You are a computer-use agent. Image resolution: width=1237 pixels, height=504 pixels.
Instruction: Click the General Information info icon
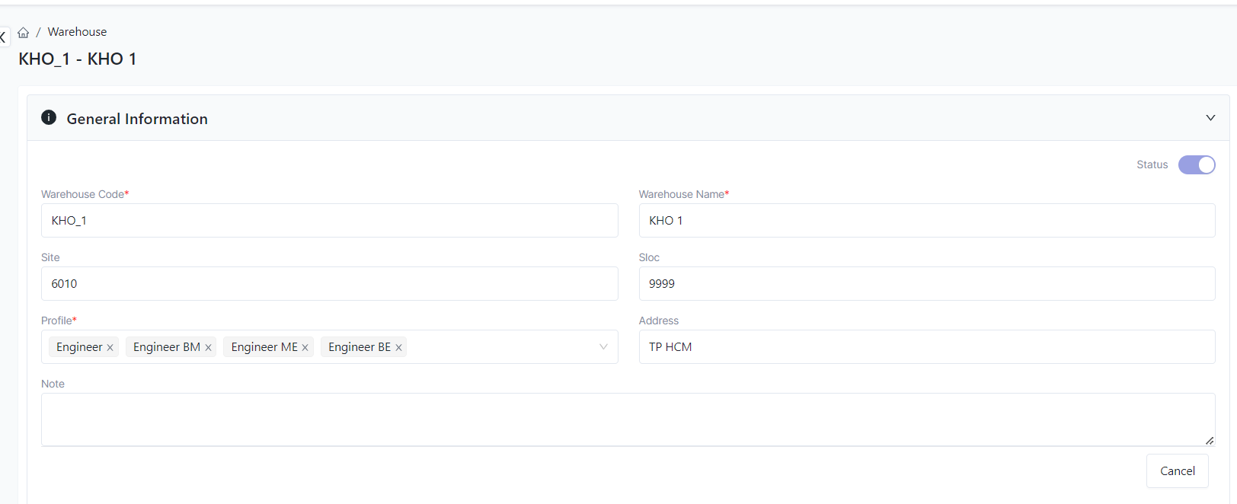pyautogui.click(x=49, y=117)
